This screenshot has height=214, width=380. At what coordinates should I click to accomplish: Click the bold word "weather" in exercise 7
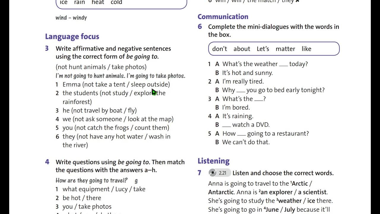pos(290,201)
